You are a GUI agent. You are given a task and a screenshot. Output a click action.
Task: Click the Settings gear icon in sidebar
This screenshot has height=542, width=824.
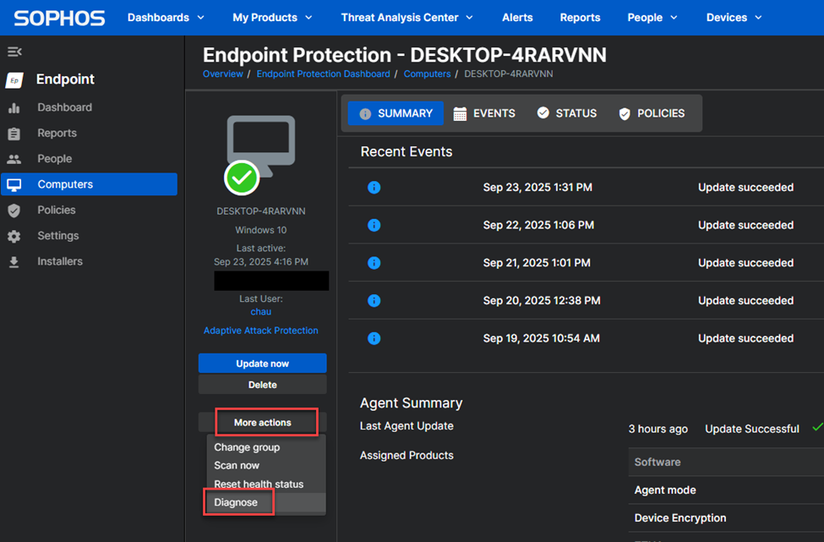14,236
